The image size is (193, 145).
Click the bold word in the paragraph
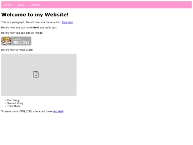pyautogui.click(x=36, y=28)
